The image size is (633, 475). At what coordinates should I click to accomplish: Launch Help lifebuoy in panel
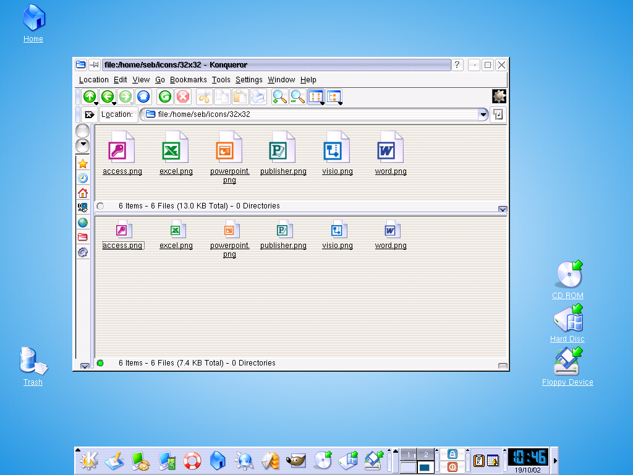(192, 460)
